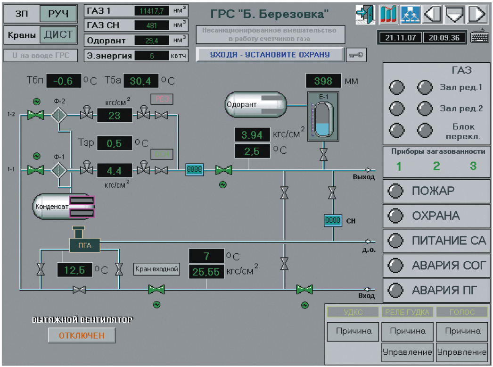Click Причина under УДКС

pos(353,332)
